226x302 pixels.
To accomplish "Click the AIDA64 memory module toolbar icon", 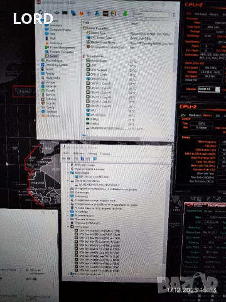I will [65, 13].
